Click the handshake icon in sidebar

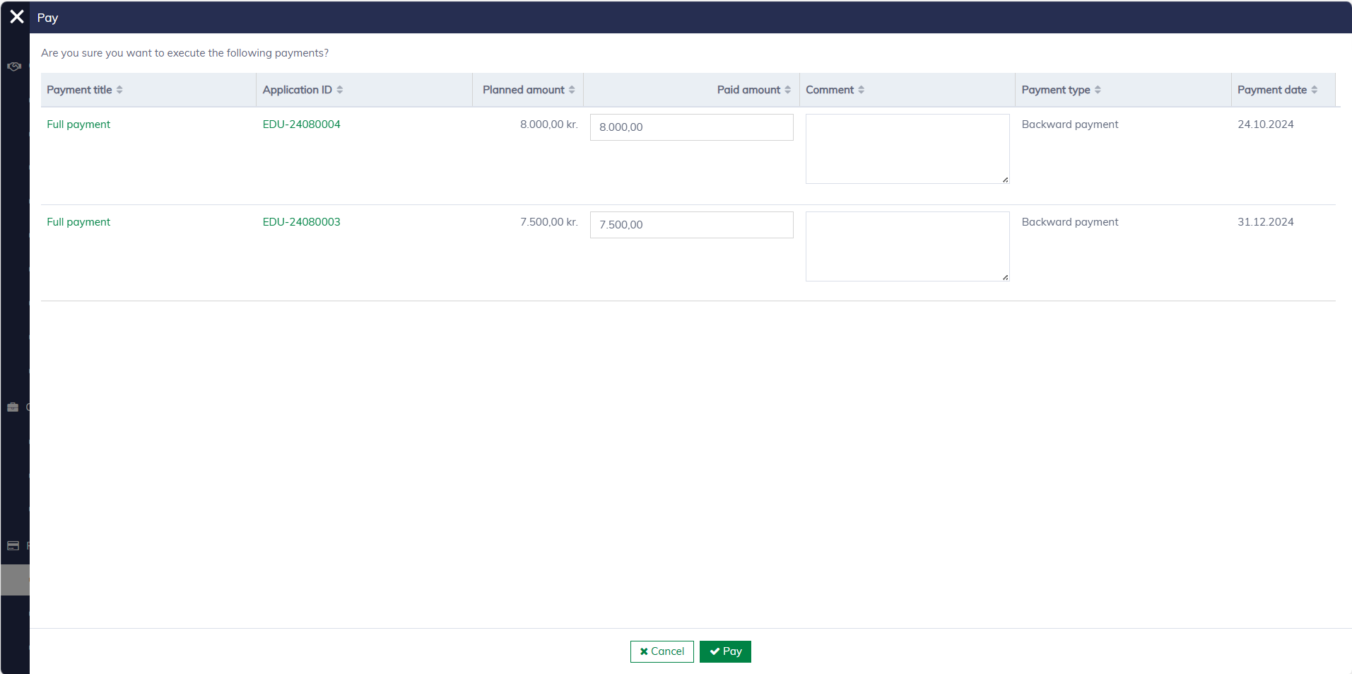click(x=13, y=66)
